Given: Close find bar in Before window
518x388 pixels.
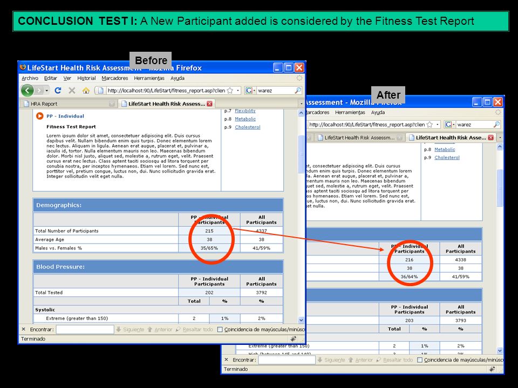Looking at the screenshot, I should [x=23, y=329].
